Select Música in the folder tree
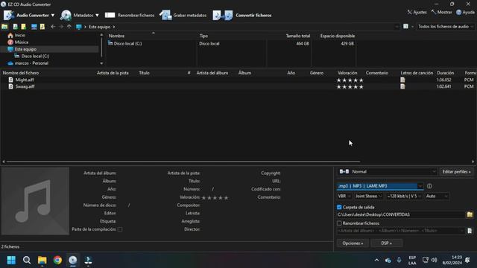This screenshot has height=268, width=477. coord(22,42)
